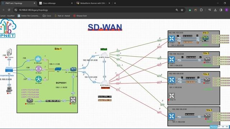The width and height of the screenshot is (230, 129).
Task: Click the 191.1.104.0/30 label in Site-3
Action: (176, 65)
